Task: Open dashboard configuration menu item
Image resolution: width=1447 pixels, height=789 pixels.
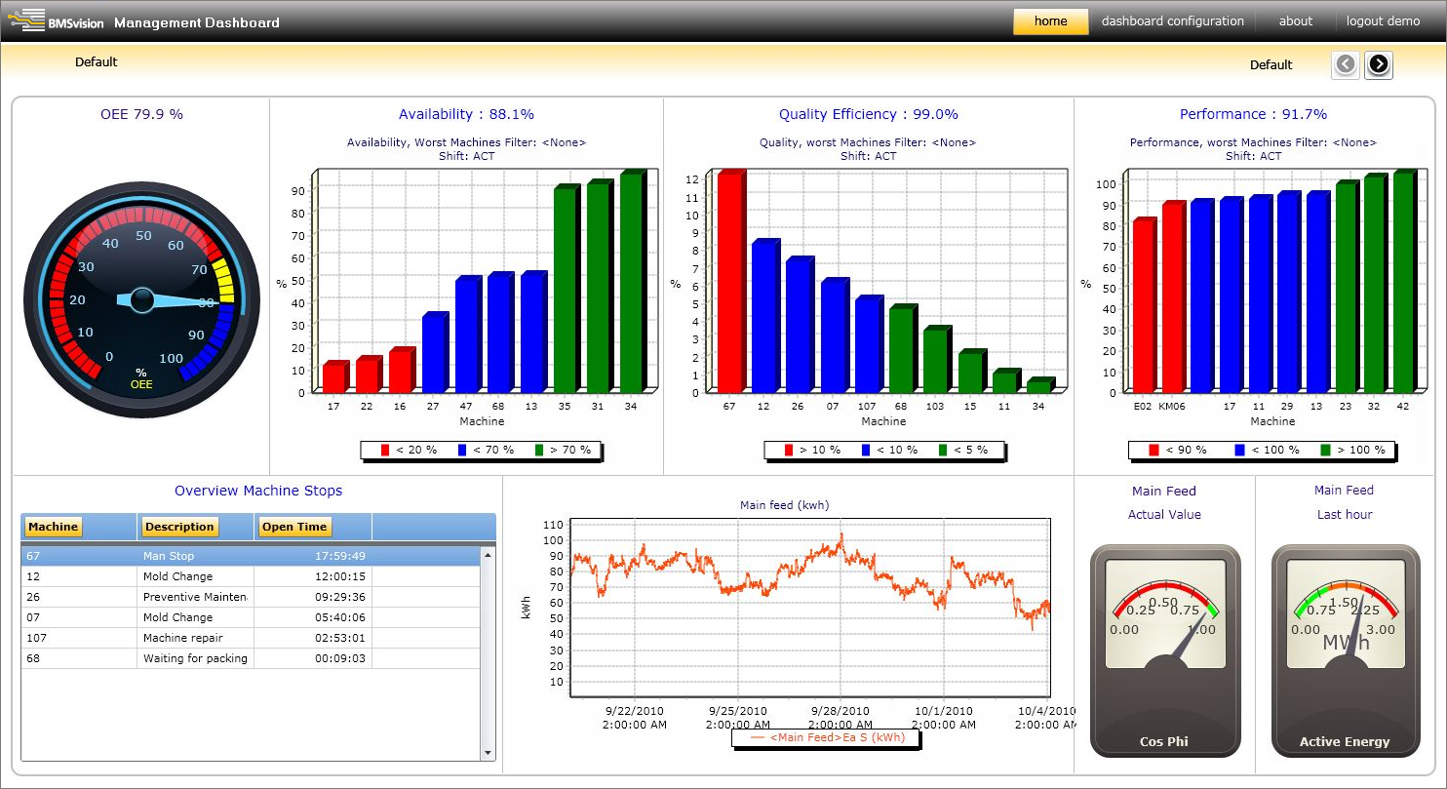Action: (x=1172, y=21)
